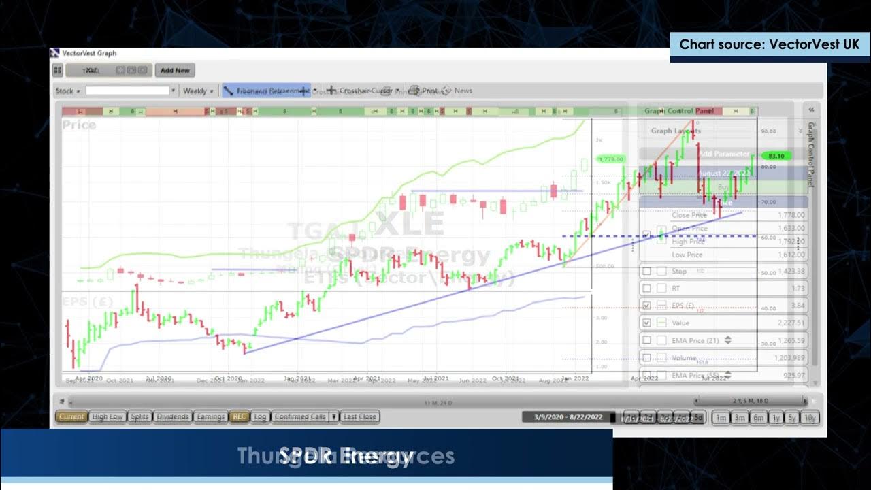Click the Last Close button
The height and width of the screenshot is (490, 871).
pos(360,416)
